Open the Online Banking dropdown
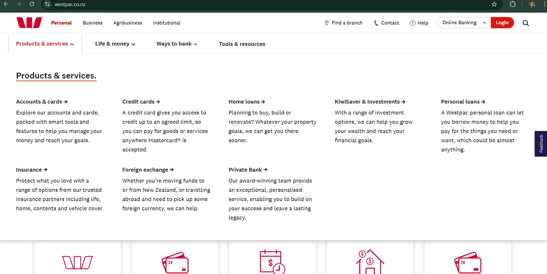The width and height of the screenshot is (547, 274). pos(464,23)
